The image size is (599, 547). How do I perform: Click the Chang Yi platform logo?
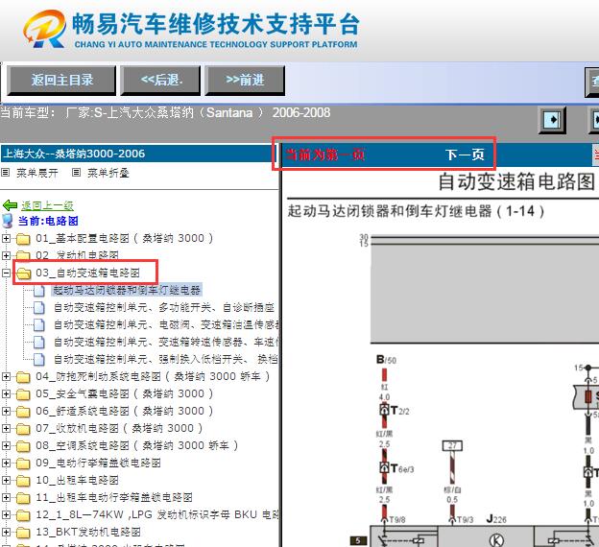(44, 29)
